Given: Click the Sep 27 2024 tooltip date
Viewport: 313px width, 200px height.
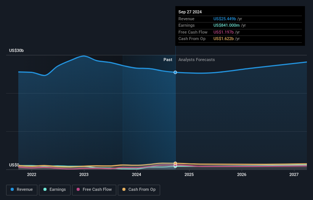Looking at the screenshot, I should (x=190, y=12).
